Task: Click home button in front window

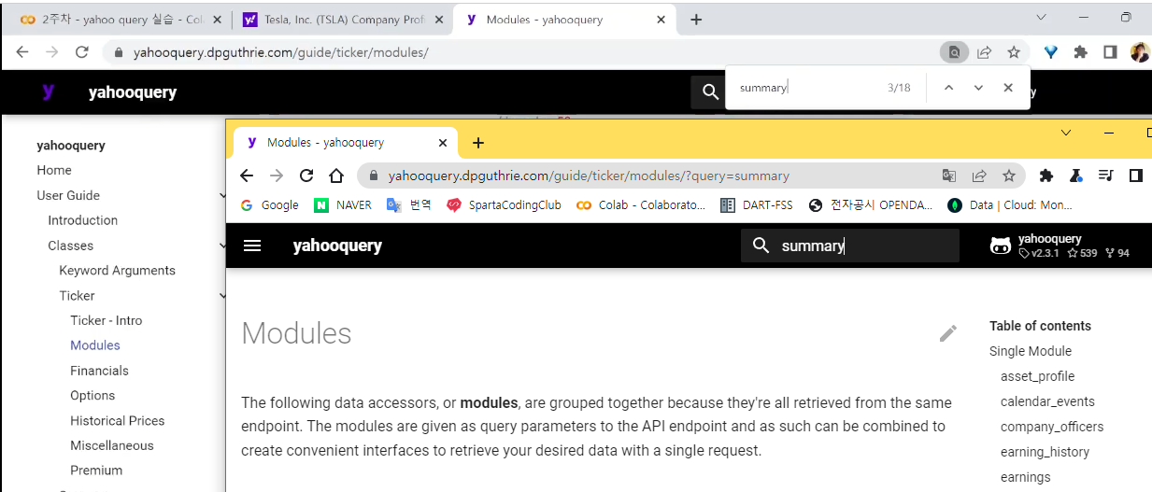Action: tap(336, 176)
